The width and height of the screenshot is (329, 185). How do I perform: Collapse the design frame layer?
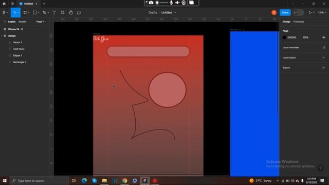[2, 36]
